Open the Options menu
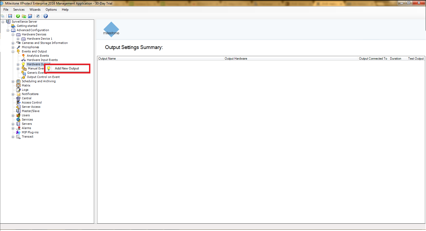This screenshot has height=231, width=426. pos(51,10)
